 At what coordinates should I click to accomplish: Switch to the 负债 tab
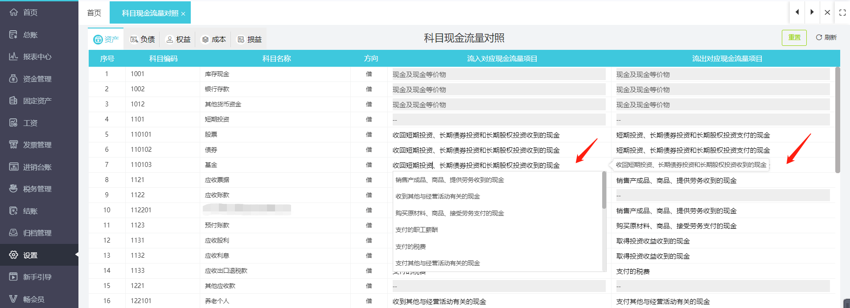142,40
